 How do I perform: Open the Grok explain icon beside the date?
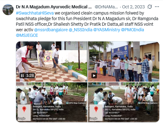tap(150, 7)
